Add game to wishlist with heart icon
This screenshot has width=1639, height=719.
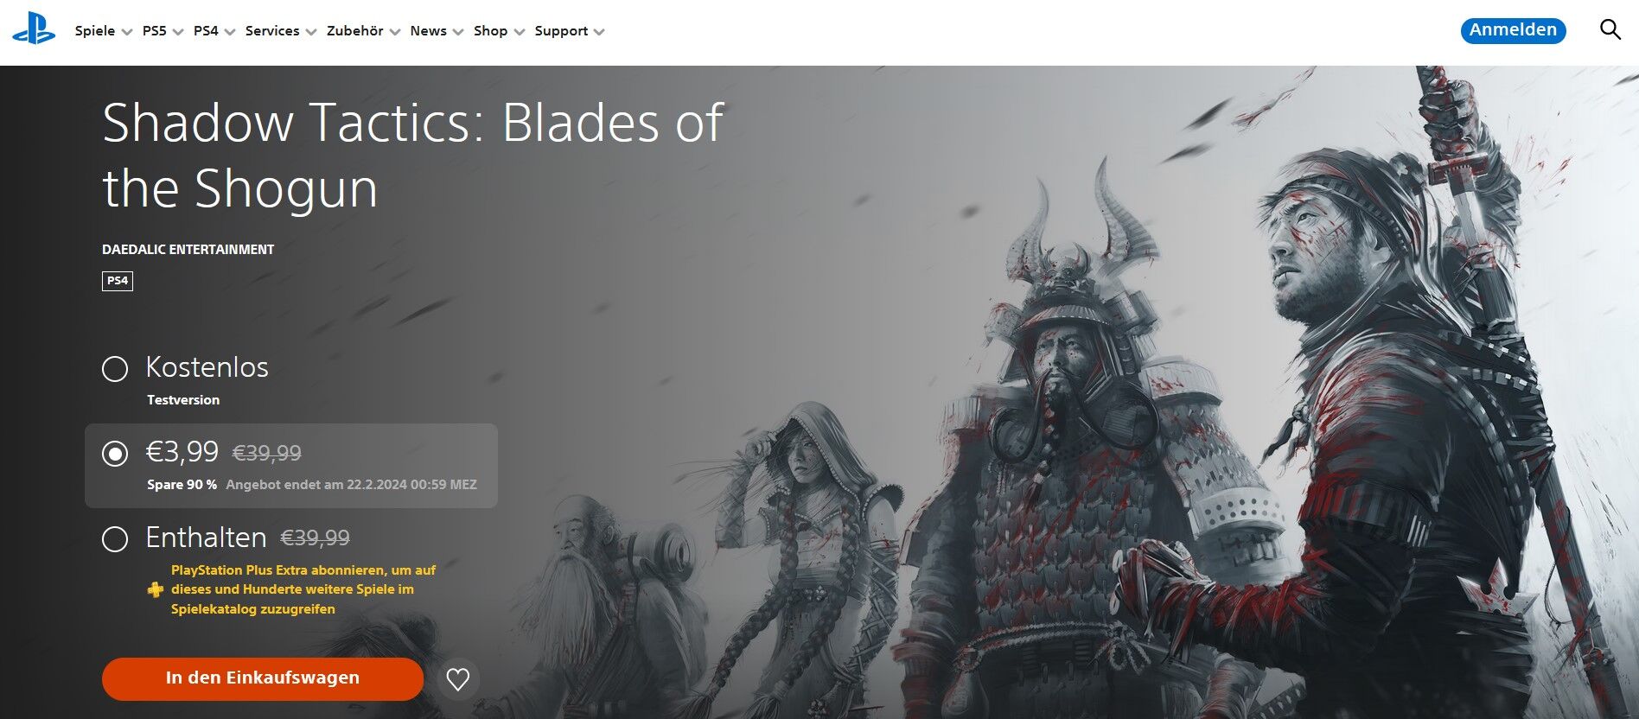tap(457, 679)
